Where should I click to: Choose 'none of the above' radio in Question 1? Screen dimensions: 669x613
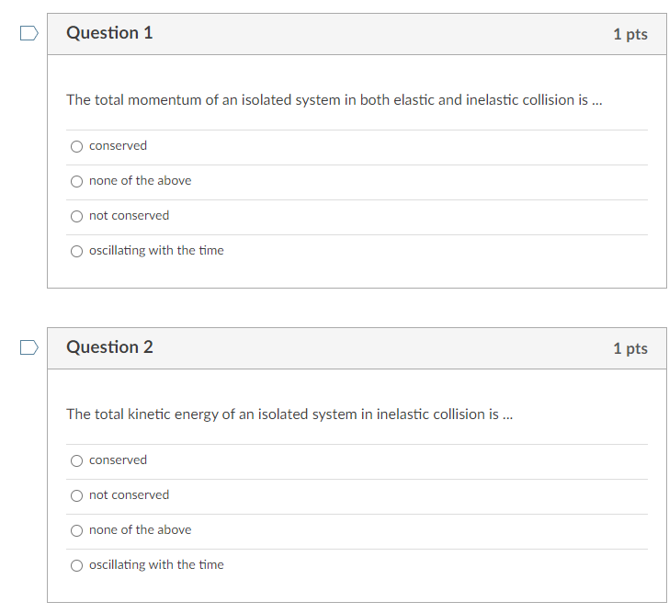(x=77, y=181)
